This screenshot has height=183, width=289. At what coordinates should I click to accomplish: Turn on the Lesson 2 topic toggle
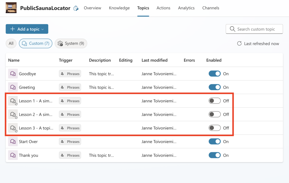tap(214, 115)
